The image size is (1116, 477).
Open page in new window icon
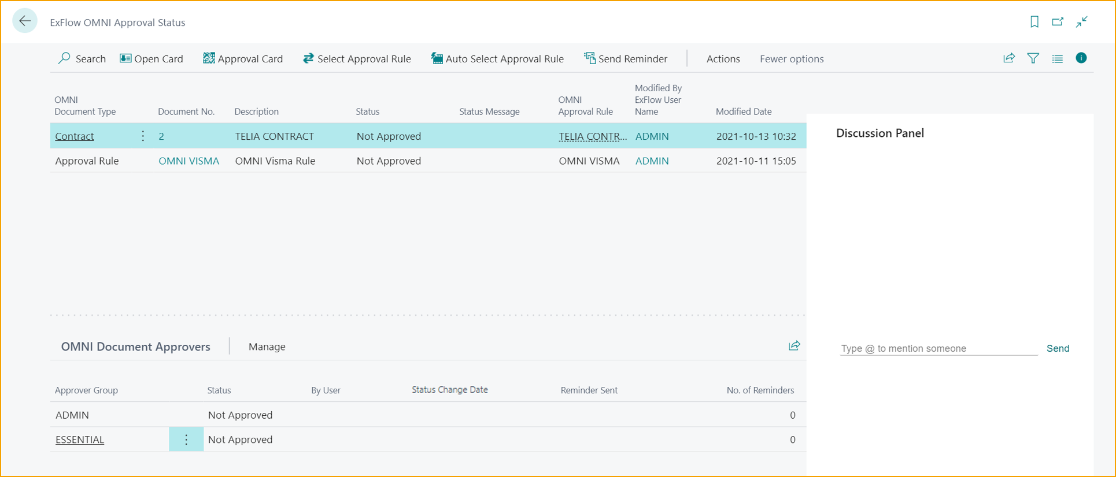[x=1058, y=22]
